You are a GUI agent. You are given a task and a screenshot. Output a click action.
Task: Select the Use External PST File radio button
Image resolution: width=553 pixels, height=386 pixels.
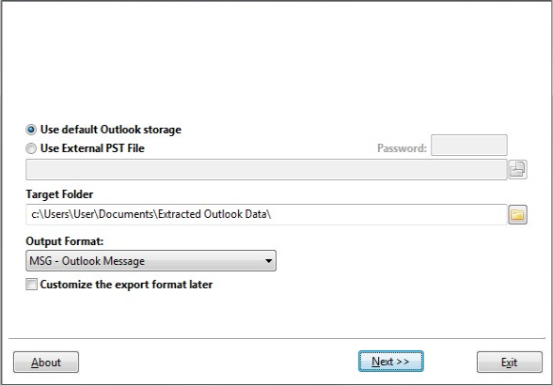31,148
